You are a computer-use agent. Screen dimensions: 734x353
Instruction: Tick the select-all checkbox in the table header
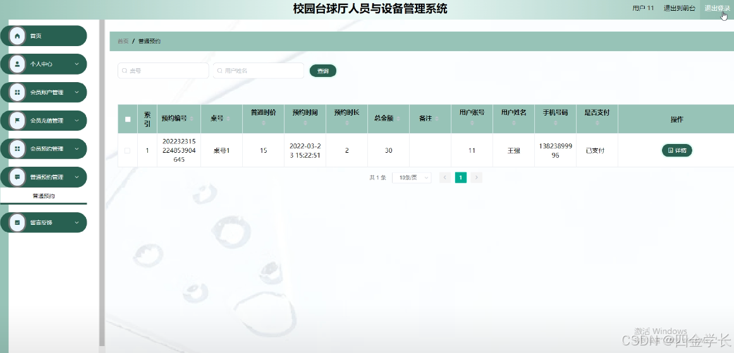click(128, 119)
